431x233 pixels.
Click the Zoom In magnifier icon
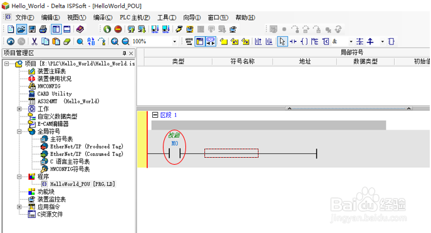(x=115, y=41)
